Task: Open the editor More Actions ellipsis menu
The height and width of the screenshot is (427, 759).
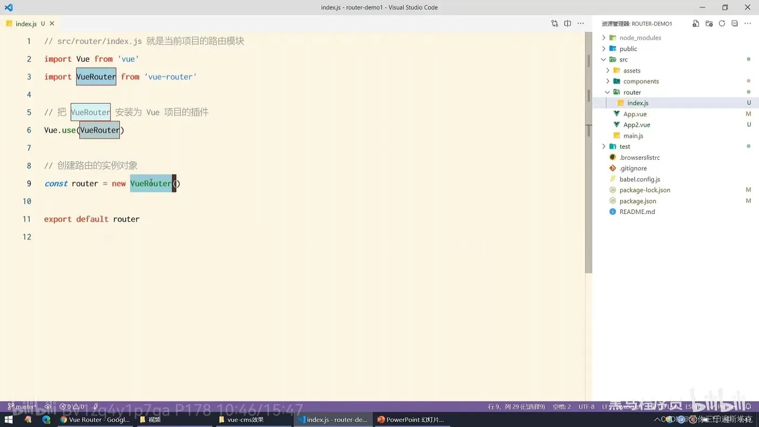Action: (x=581, y=24)
